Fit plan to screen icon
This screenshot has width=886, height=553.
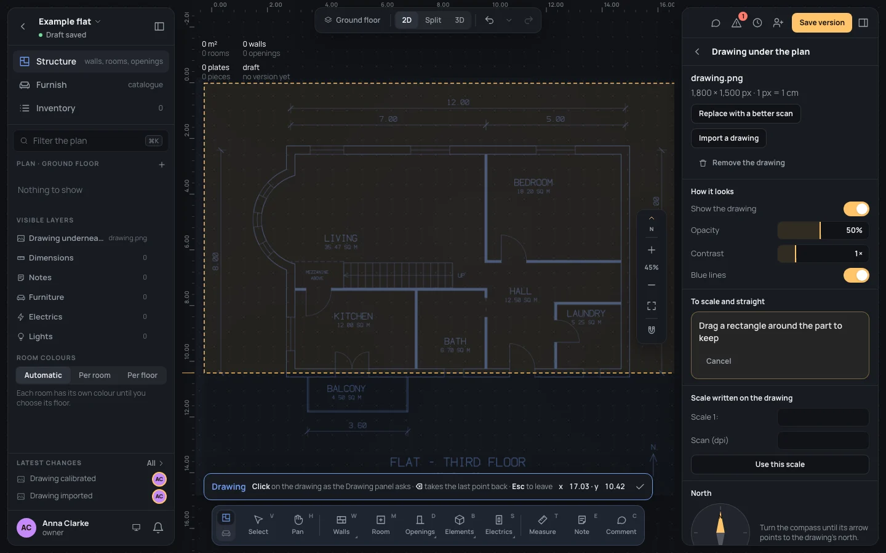[652, 306]
